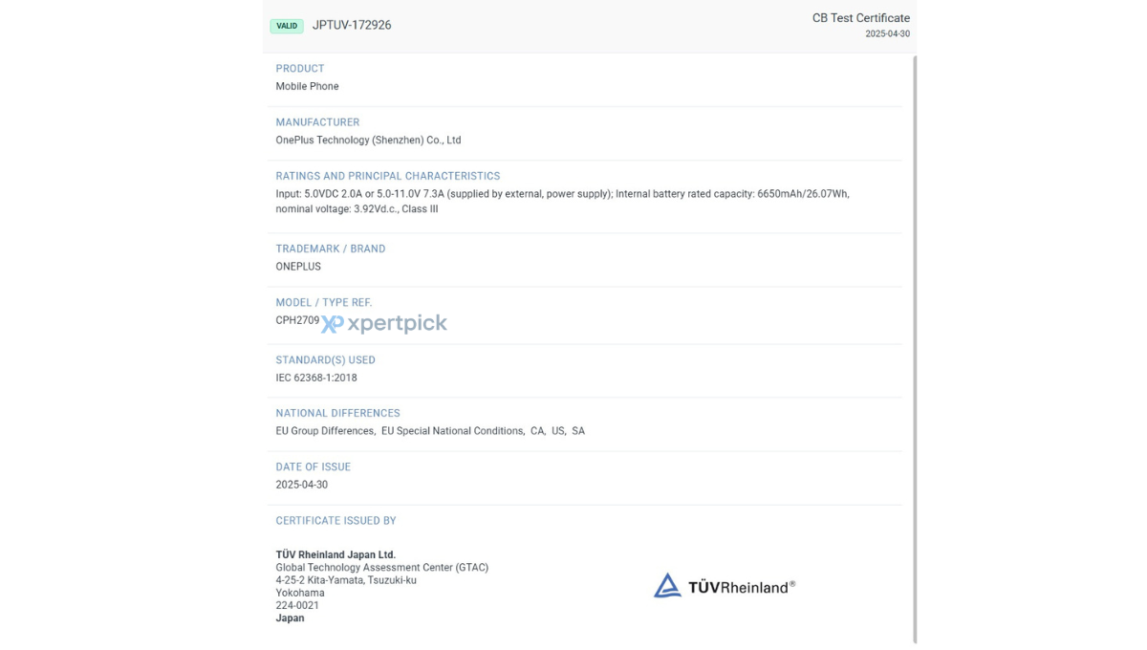Click the green VALID status badge

pyautogui.click(x=287, y=26)
